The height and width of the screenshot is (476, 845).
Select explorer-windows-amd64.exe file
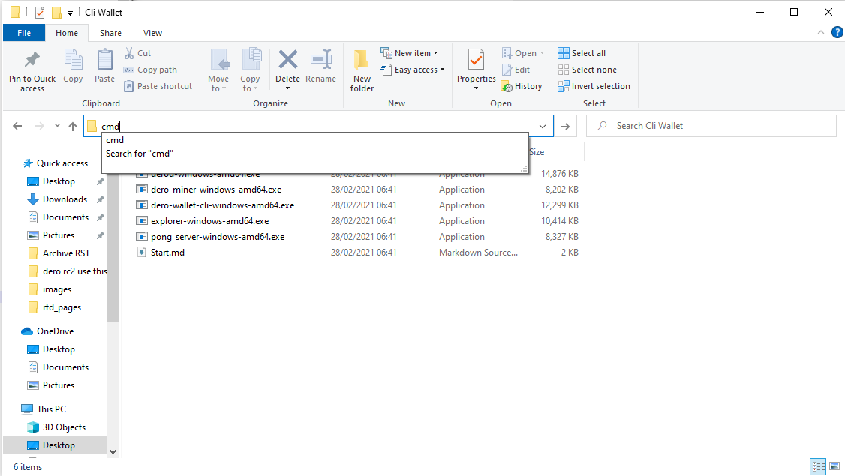(209, 221)
